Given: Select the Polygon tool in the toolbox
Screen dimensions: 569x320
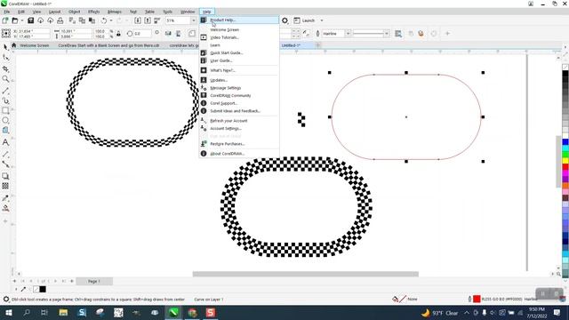Looking at the screenshot, I should 5,131.
